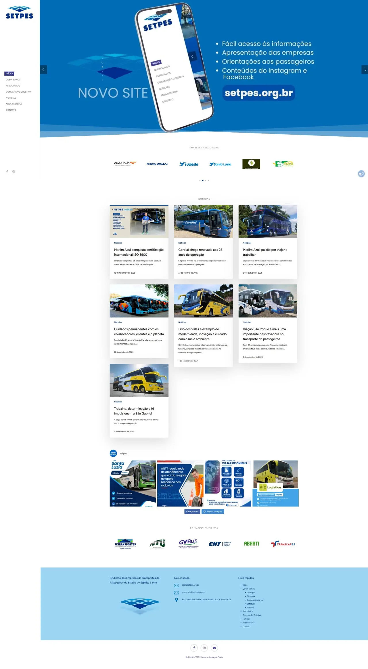Click the footer Instagram round icon
Screen dimensions: 368x669
tap(204, 648)
